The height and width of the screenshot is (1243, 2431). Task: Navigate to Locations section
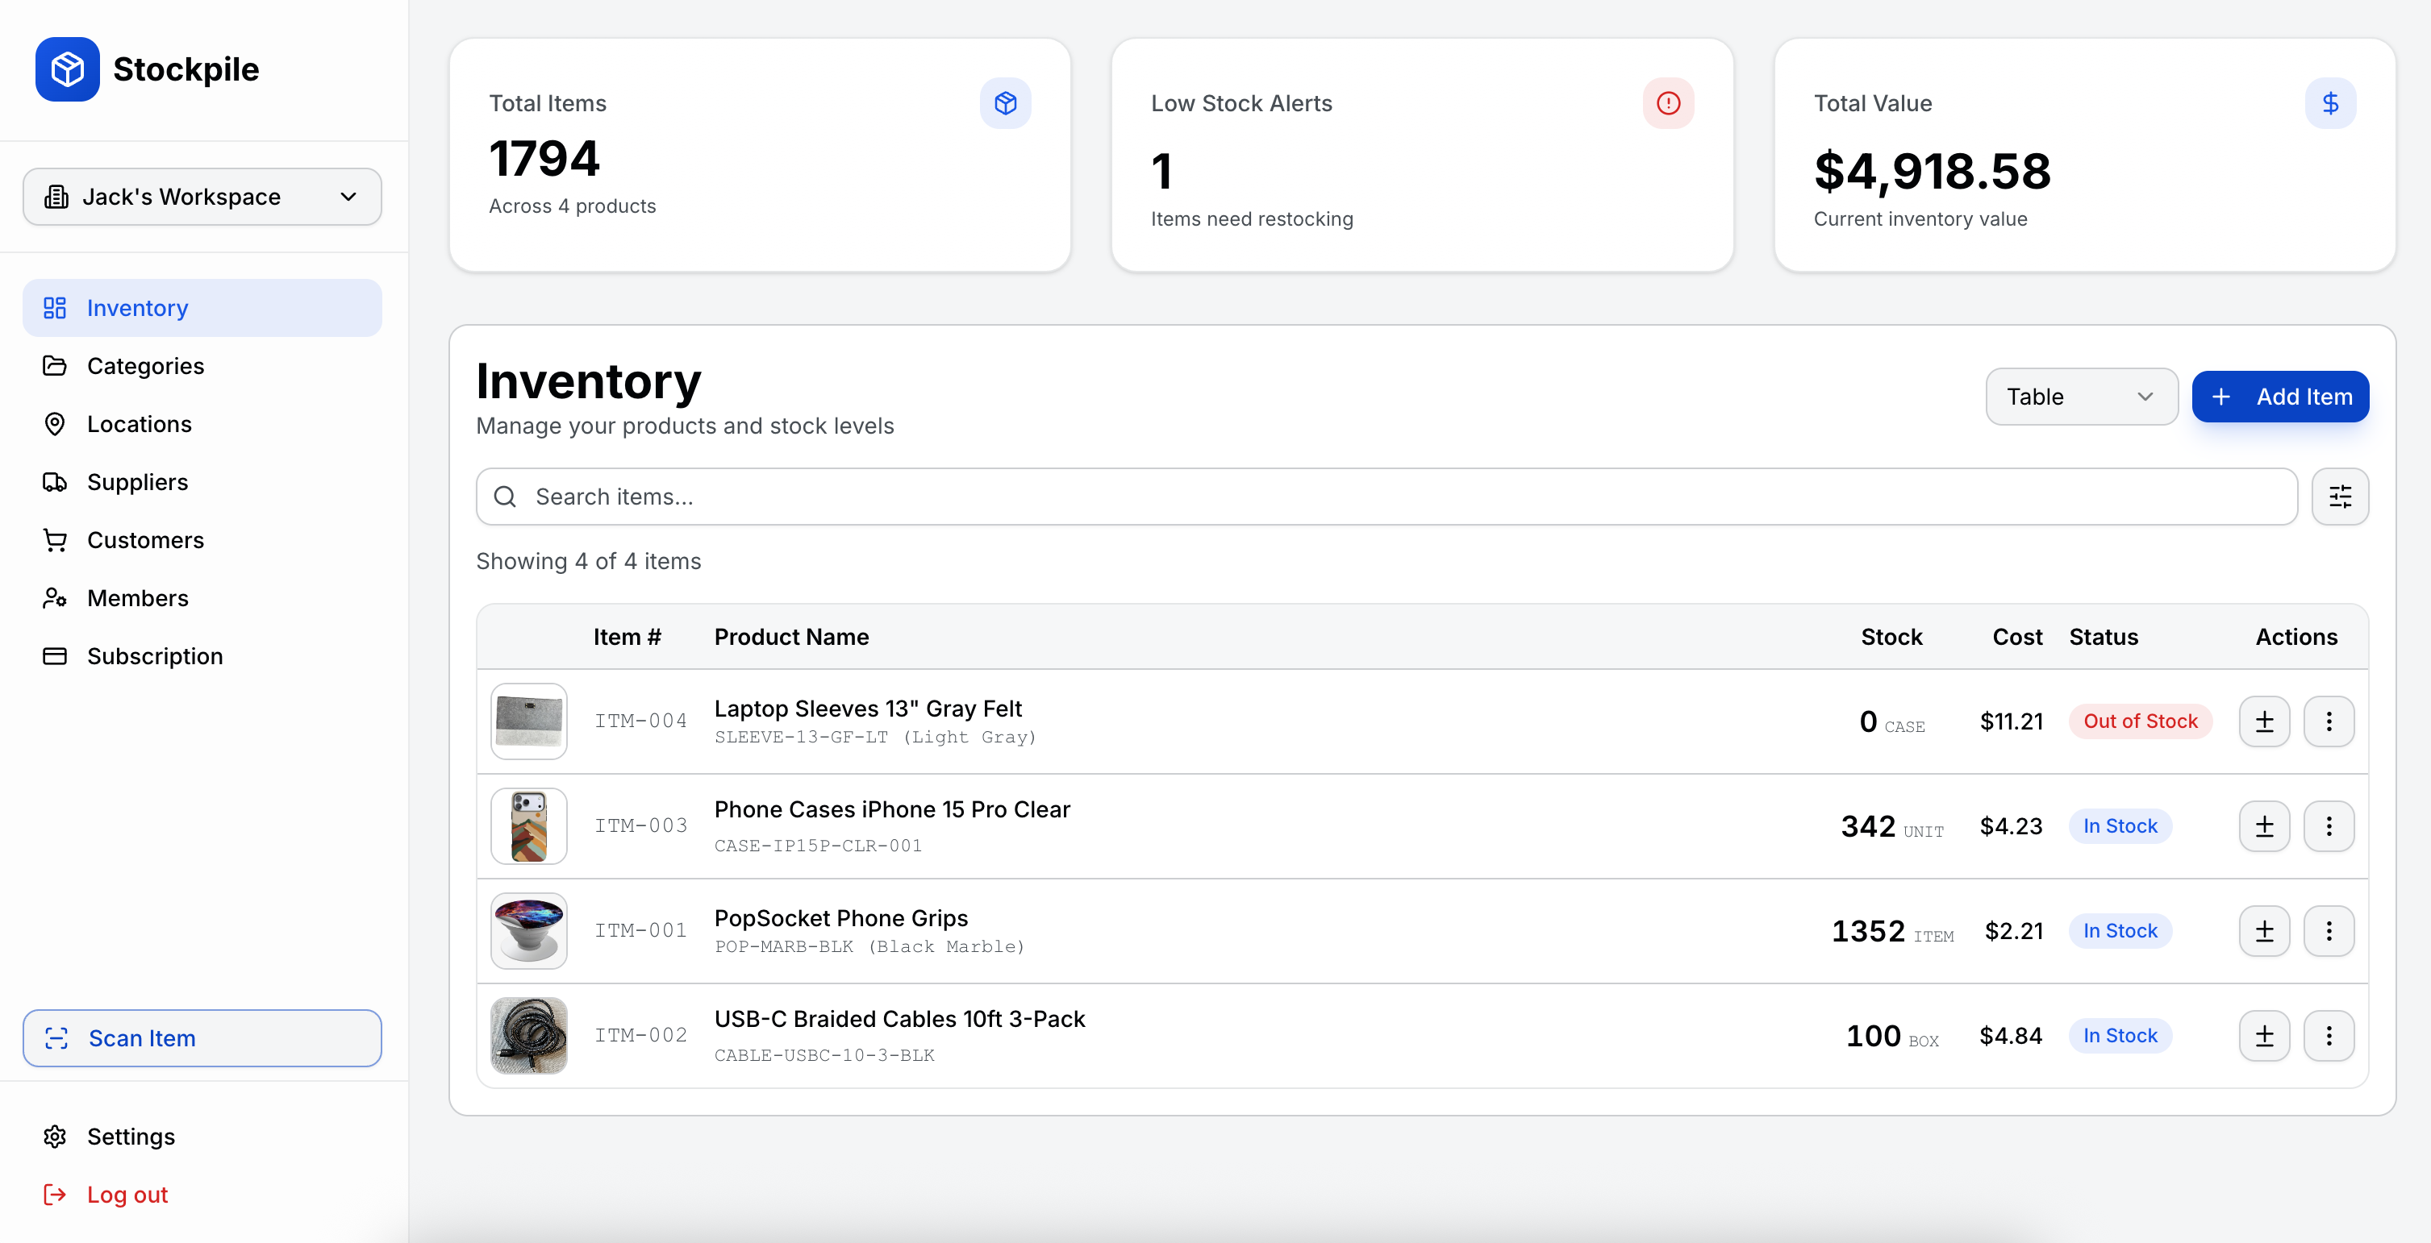click(x=139, y=423)
